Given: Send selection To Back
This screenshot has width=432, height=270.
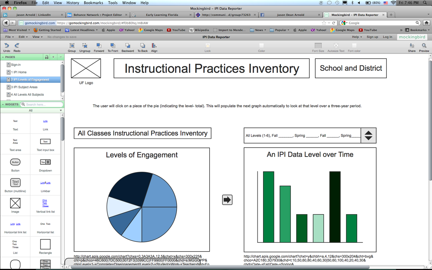Looking at the screenshot, I should tap(142, 46).
